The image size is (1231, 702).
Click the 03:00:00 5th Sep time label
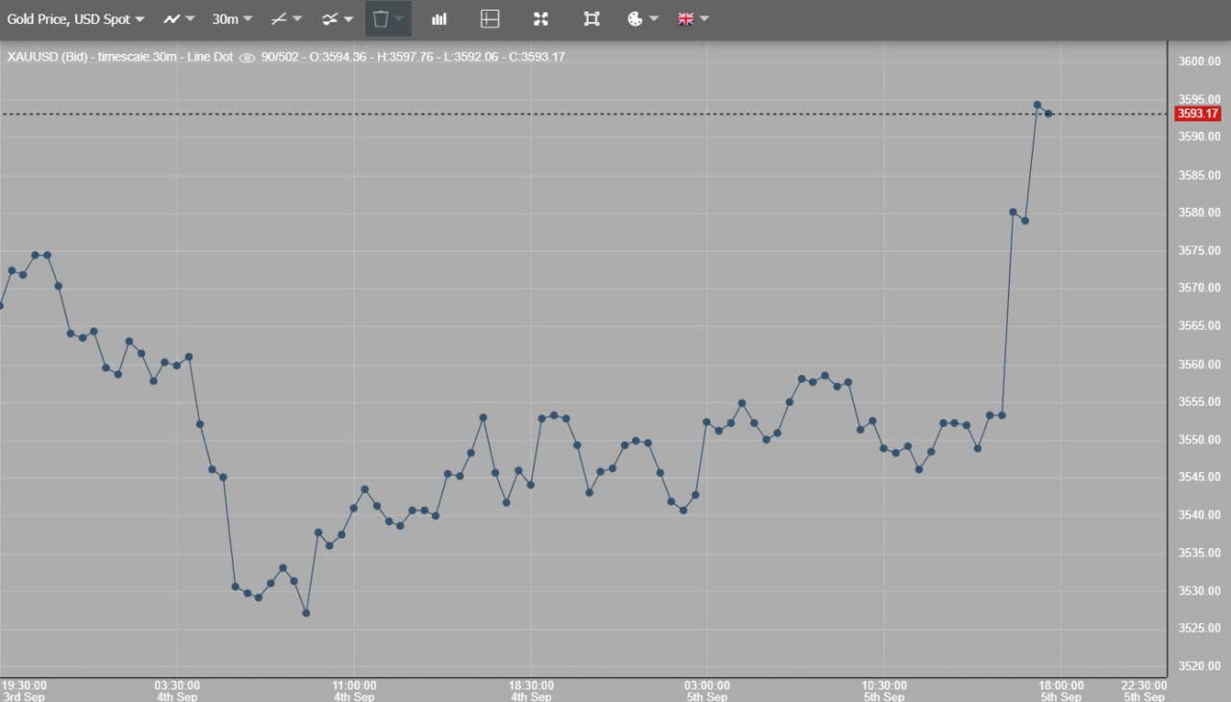coord(707,690)
